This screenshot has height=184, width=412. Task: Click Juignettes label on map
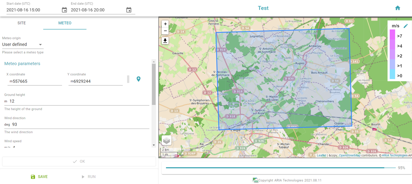pos(257,36)
